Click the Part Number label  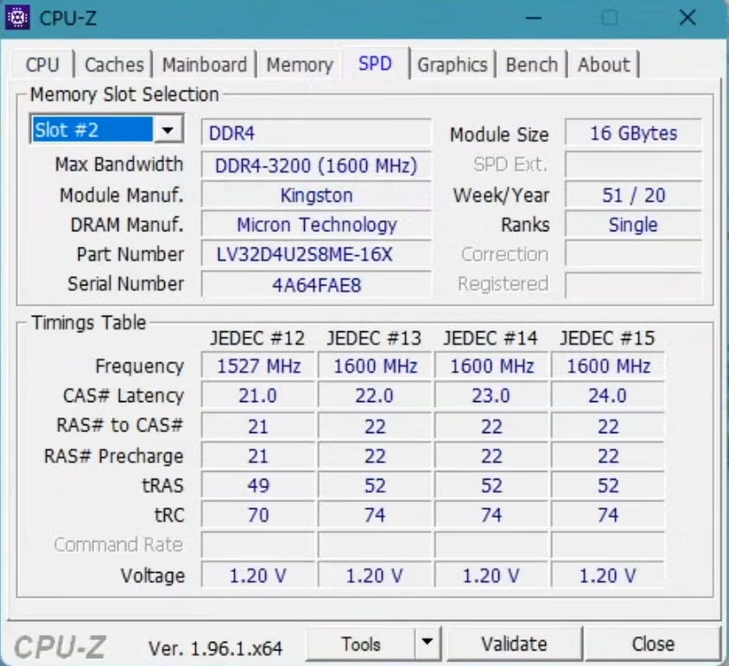[130, 254]
